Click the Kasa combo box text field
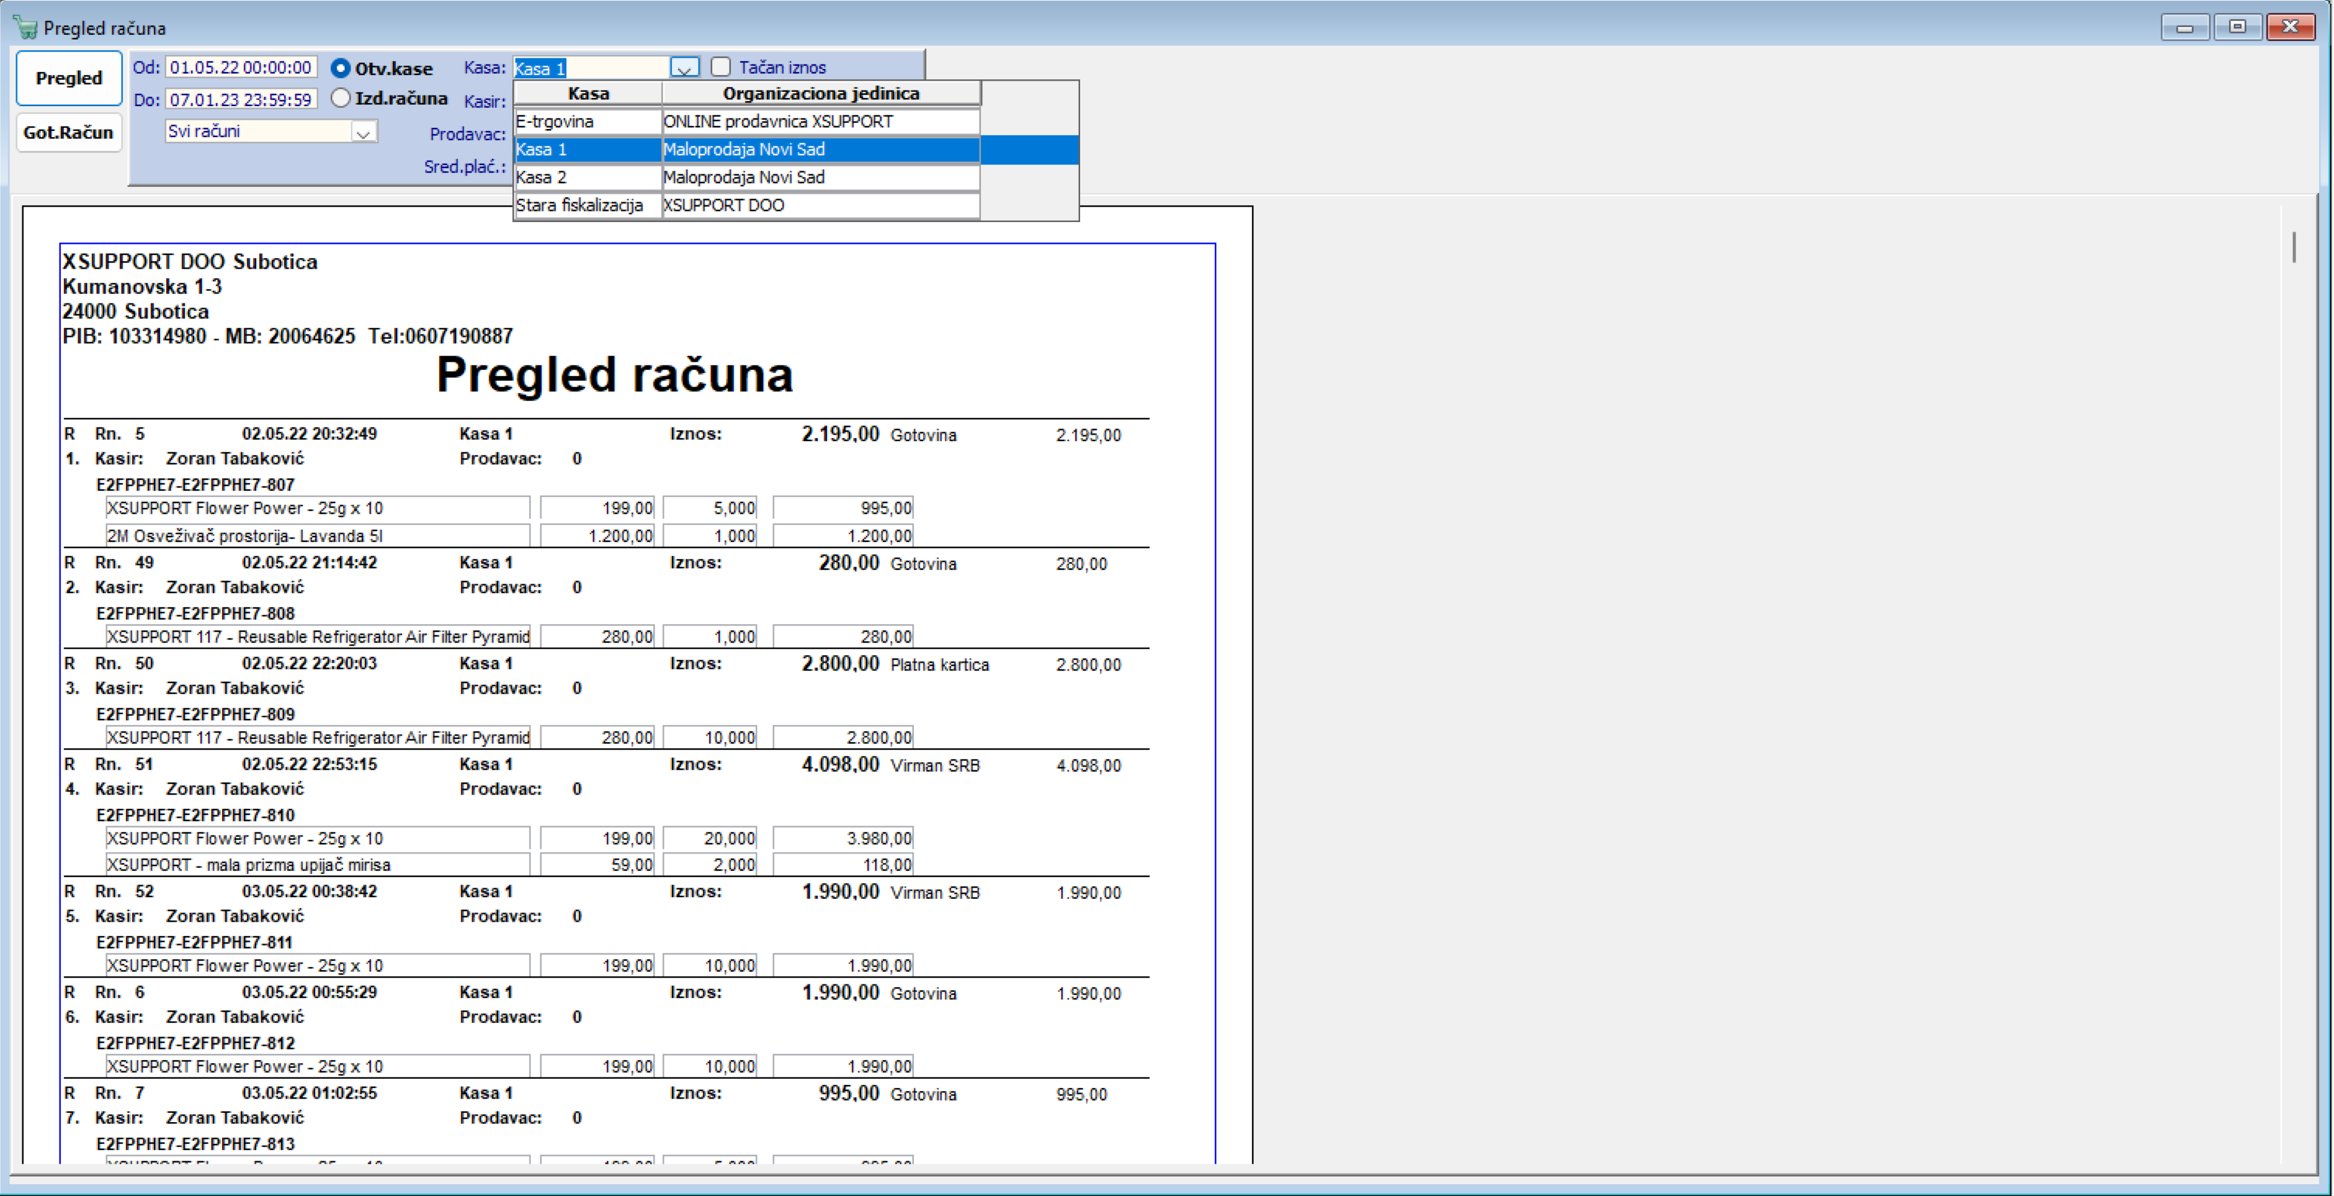This screenshot has height=1196, width=2334. pyautogui.click(x=592, y=68)
